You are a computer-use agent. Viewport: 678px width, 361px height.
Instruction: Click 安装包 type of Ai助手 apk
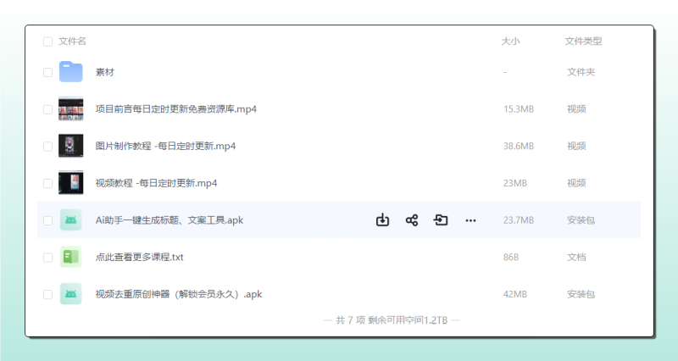581,220
